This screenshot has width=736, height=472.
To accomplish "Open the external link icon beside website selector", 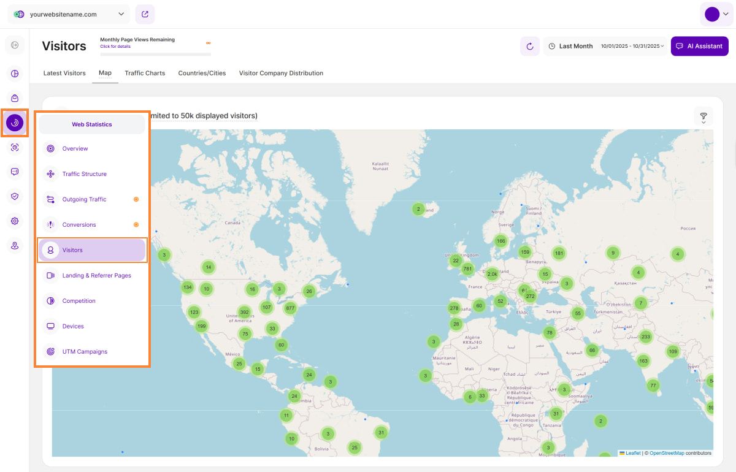I will click(145, 14).
